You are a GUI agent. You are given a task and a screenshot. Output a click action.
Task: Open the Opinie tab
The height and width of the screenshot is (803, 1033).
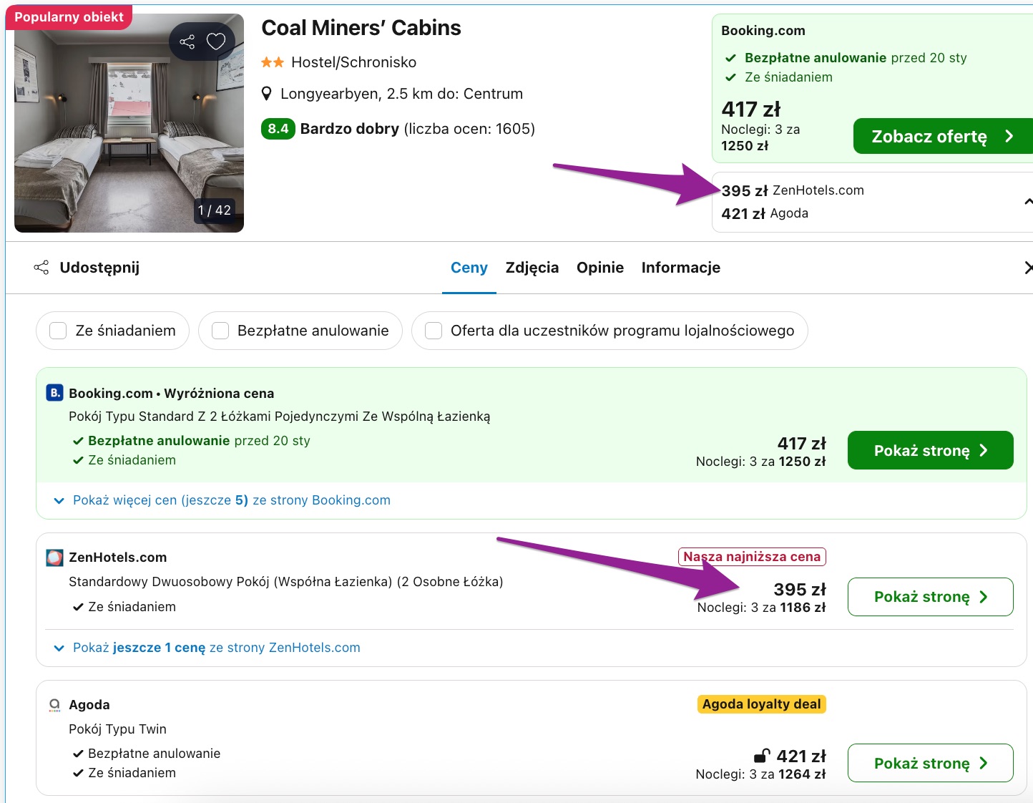click(x=600, y=268)
